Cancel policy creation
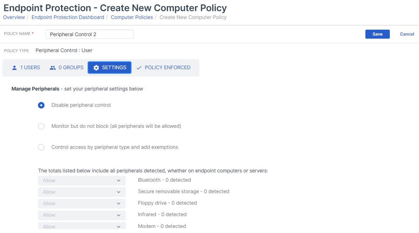 coord(407,34)
